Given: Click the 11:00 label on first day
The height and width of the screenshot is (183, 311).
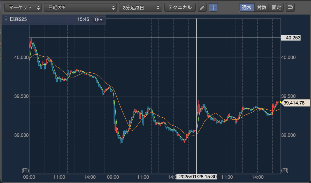Looking at the screenshot, I should 59,177.
